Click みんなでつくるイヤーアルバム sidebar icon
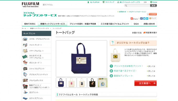Image resolution: width=178 pixels, height=101 pixels. pos(25,57)
